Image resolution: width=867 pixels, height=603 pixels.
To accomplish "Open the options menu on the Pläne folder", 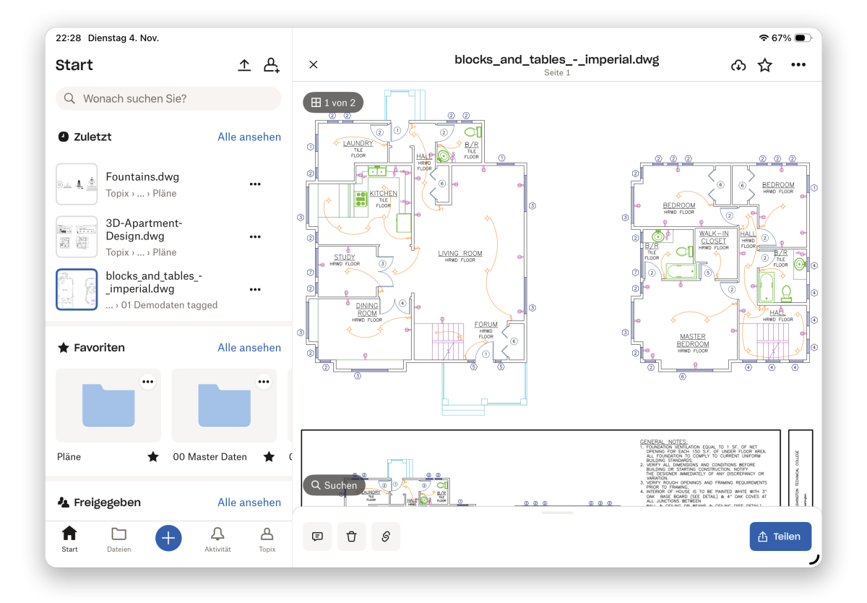I will (x=148, y=382).
